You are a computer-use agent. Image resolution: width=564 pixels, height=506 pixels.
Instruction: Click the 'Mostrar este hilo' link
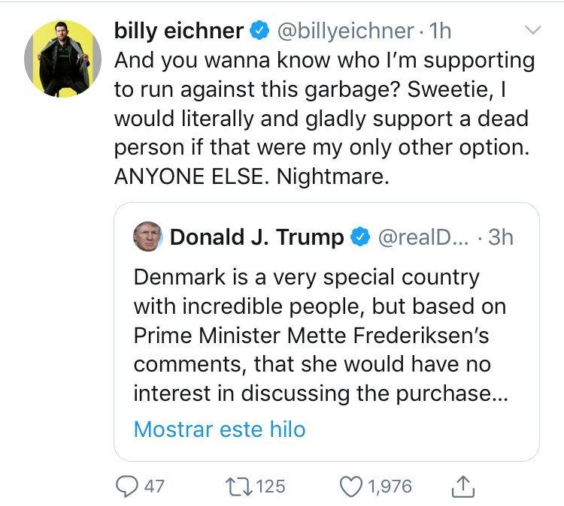tap(220, 429)
